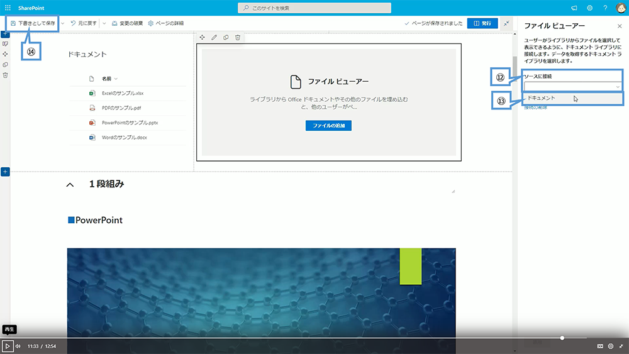
Task: Click duplicate web part icon in viewer toolbar
Action: click(226, 37)
